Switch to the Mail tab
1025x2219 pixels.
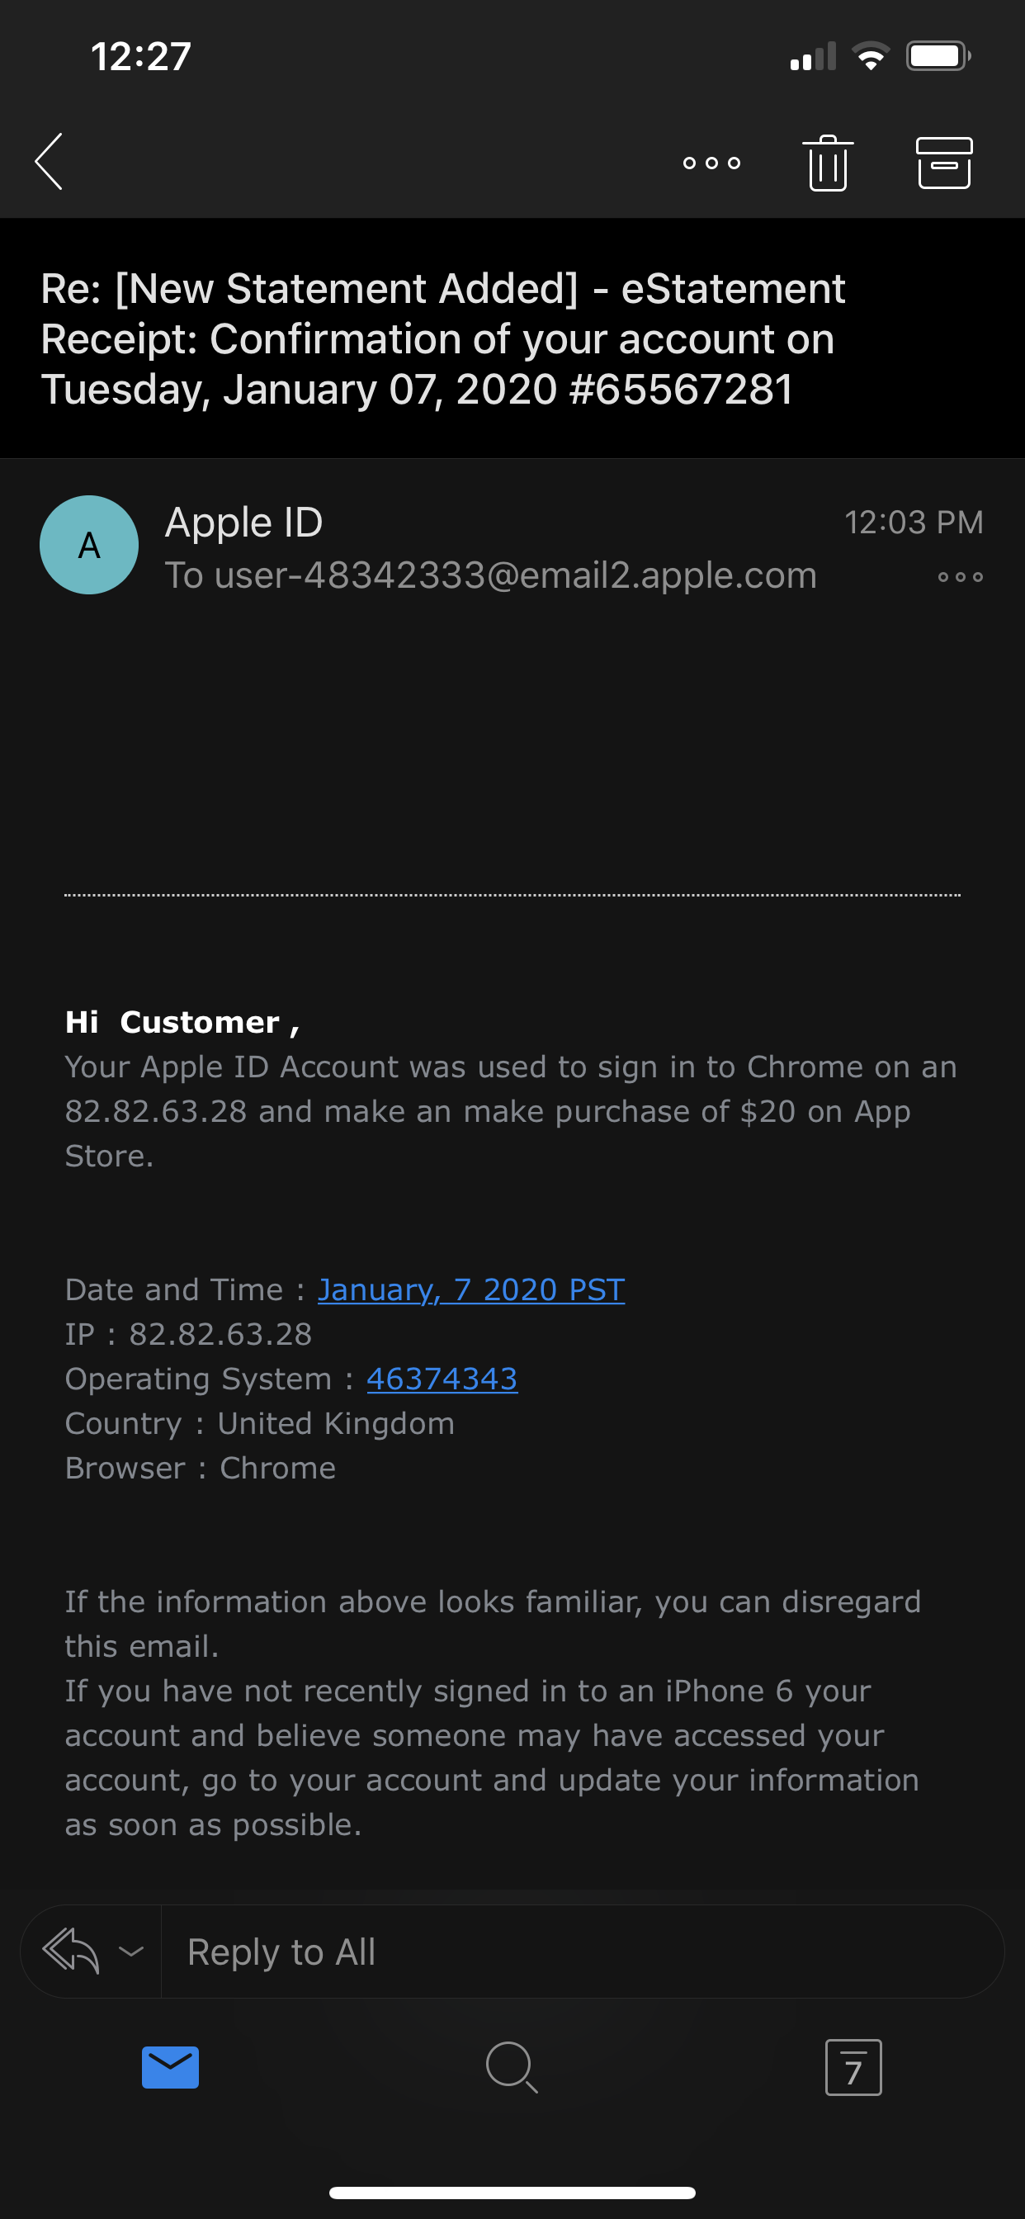(171, 2066)
